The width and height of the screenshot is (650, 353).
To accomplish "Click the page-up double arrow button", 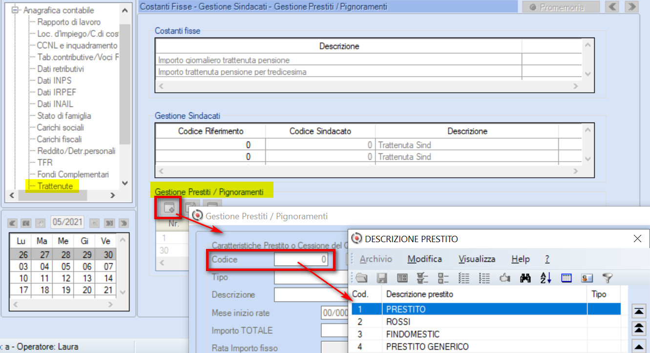I will point(639,328).
